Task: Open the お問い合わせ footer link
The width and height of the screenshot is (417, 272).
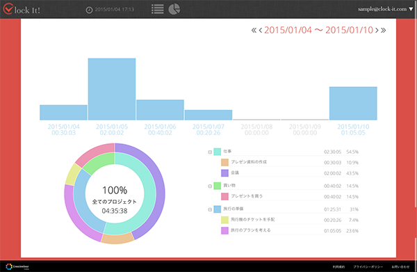Action: click(400, 266)
